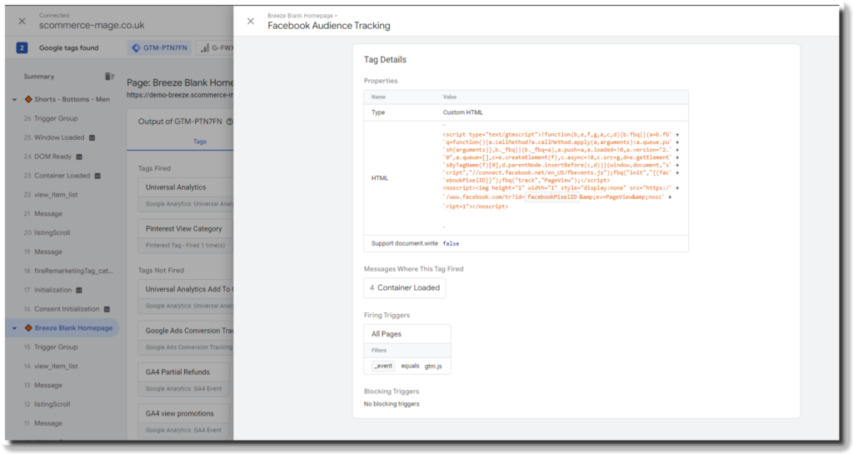The image size is (853, 454).
Task: Click Breeze Blank Homepage breadcrumb link
Action: coord(300,16)
